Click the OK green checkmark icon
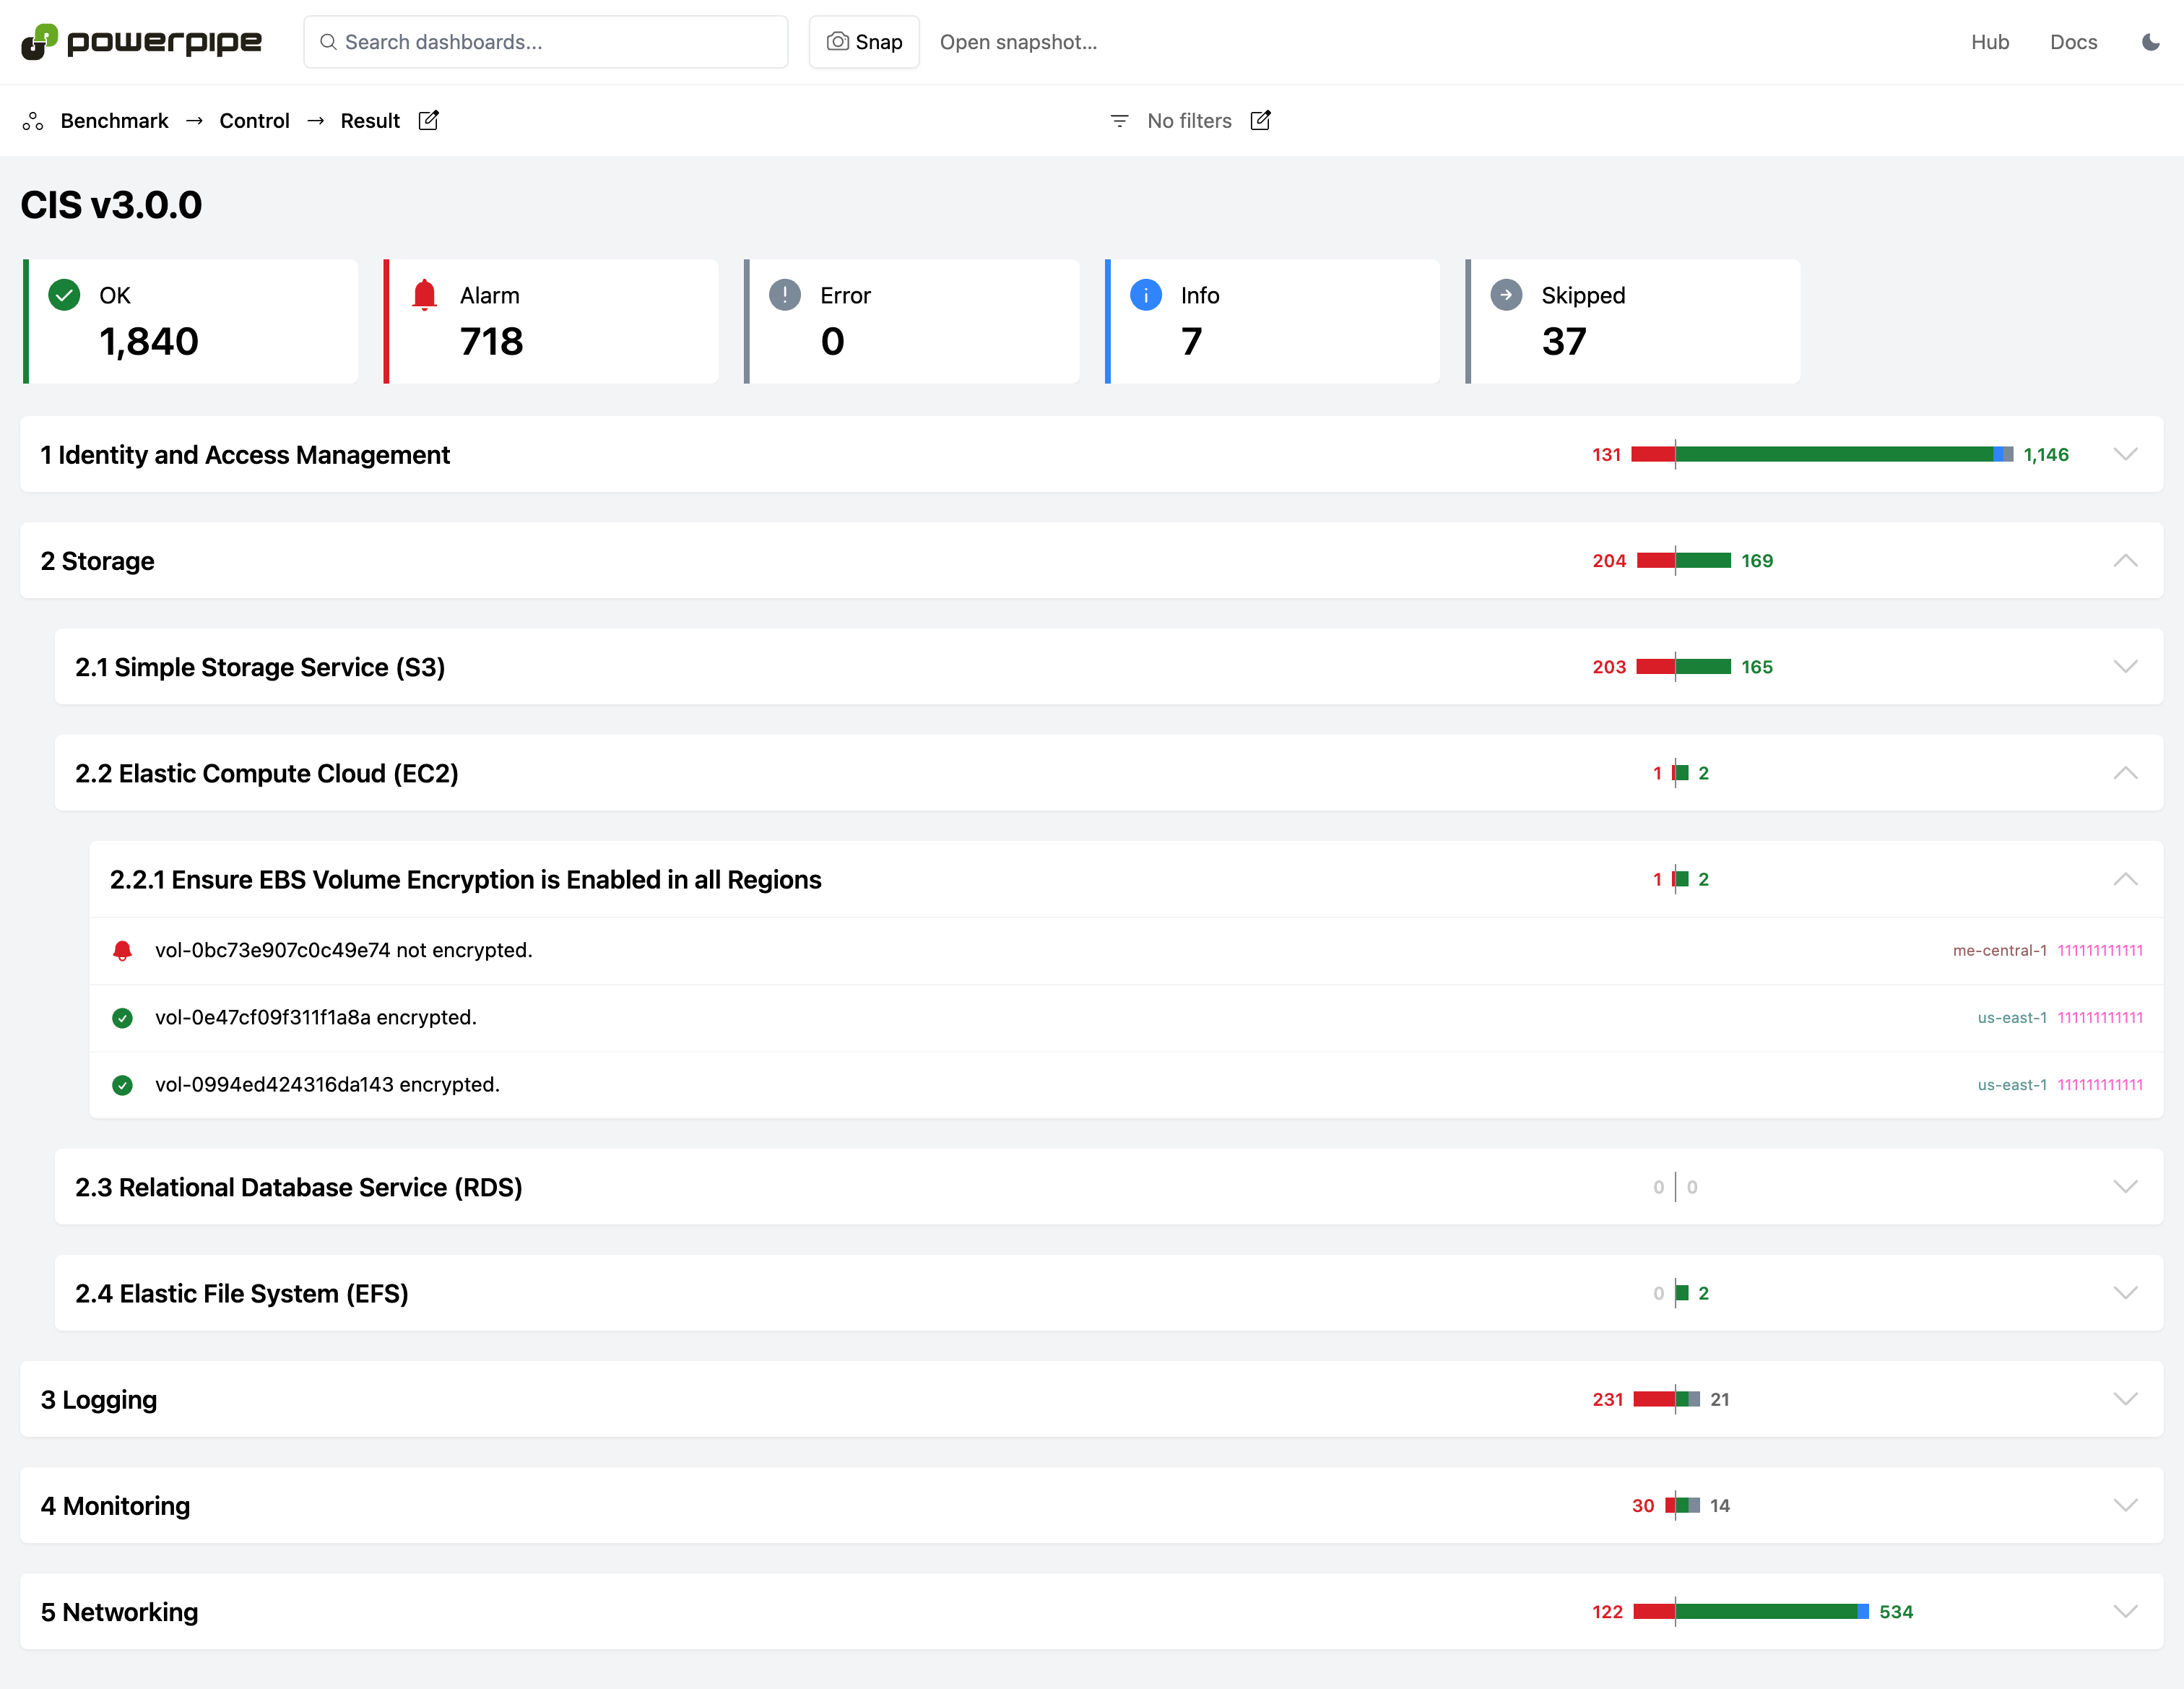 pos(64,295)
